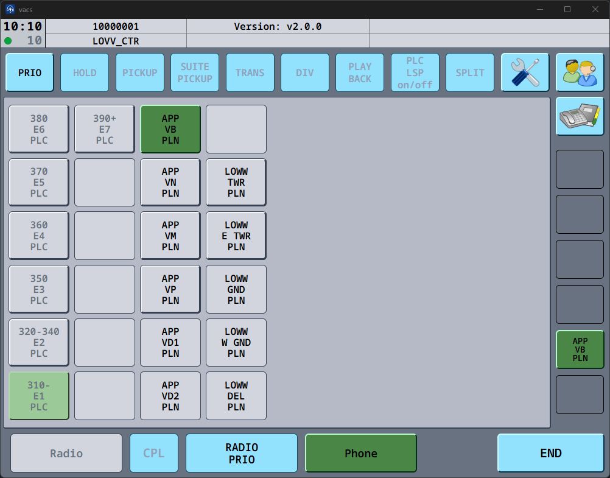This screenshot has width=610, height=478.
Task: Click the CPL button
Action: [154, 453]
